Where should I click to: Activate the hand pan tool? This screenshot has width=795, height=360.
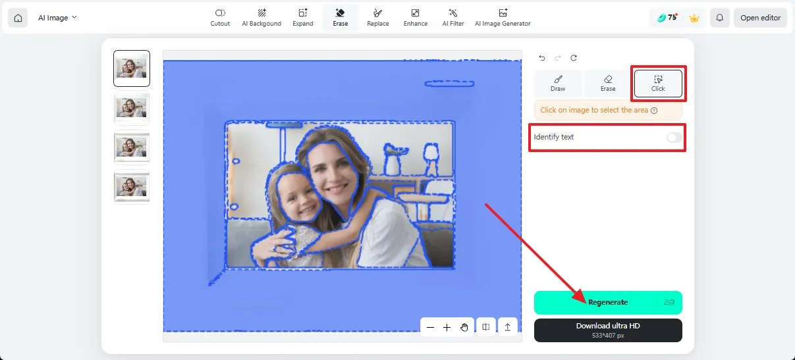pyautogui.click(x=464, y=327)
